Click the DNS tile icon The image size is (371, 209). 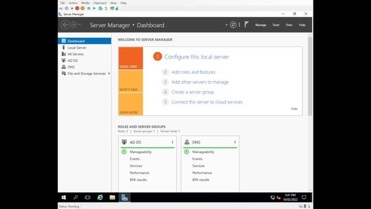click(187, 142)
